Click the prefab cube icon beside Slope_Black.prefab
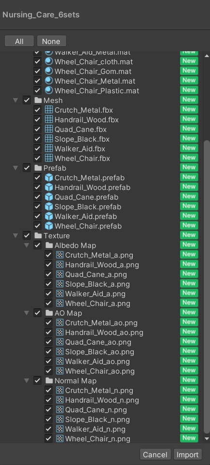Image resolution: width=210 pixels, height=465 pixels. (x=49, y=206)
